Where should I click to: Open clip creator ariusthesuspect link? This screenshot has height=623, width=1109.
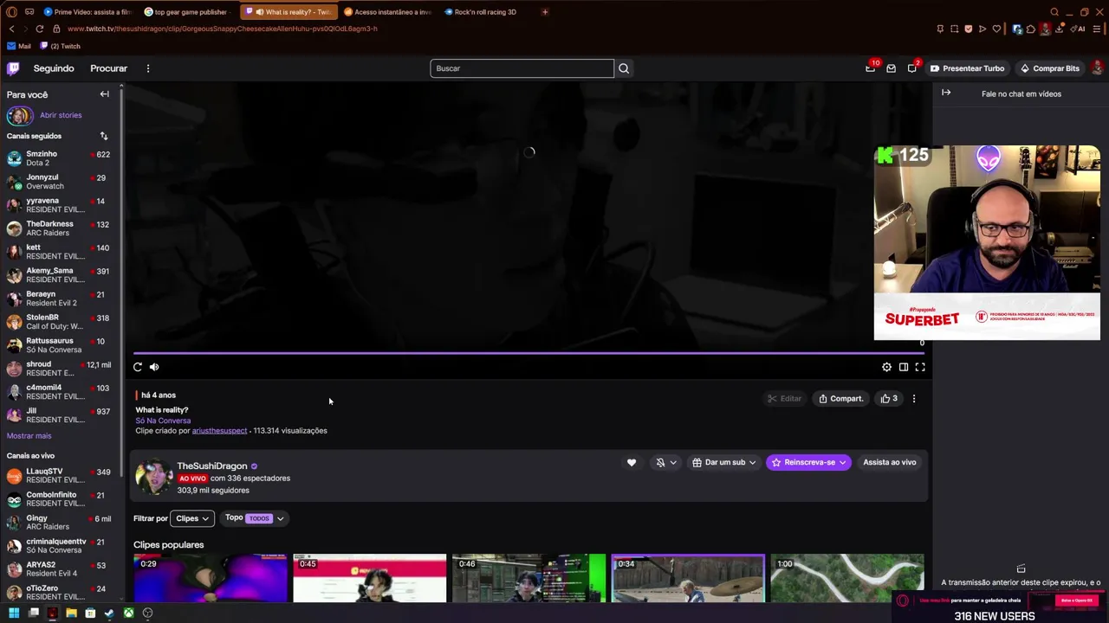pos(219,431)
